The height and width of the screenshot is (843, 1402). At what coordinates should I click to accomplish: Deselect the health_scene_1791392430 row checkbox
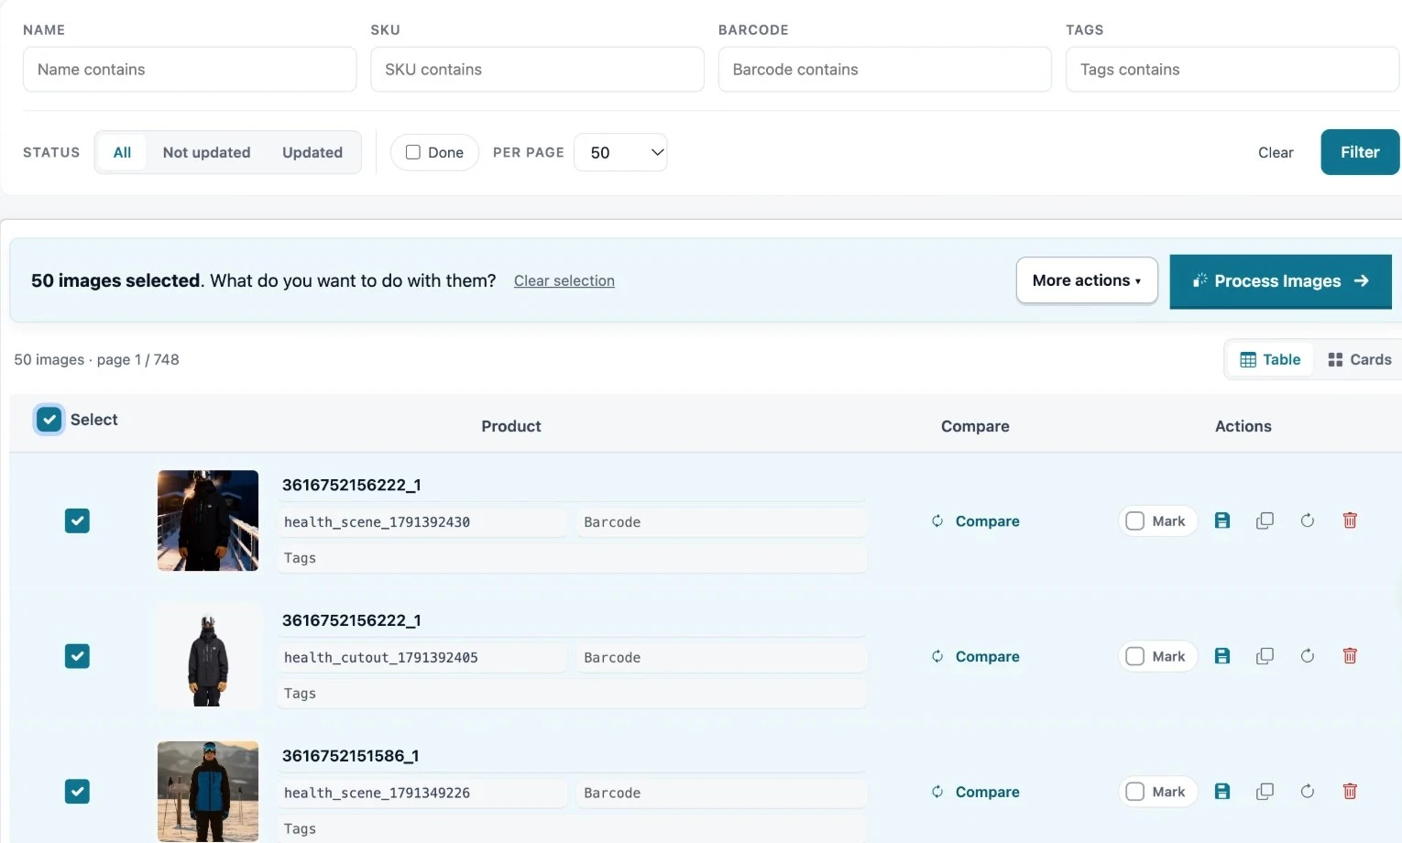pyautogui.click(x=77, y=520)
